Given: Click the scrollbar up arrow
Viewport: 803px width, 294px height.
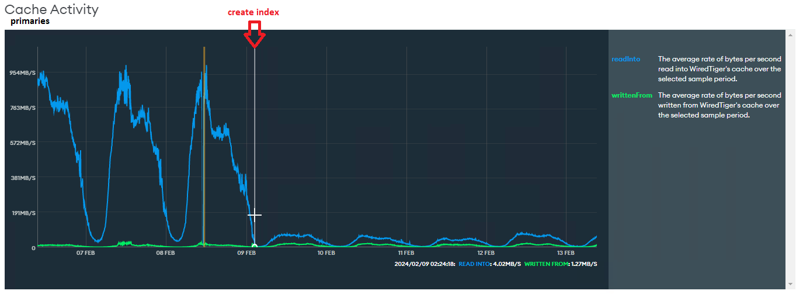Looking at the screenshot, I should [x=791, y=35].
